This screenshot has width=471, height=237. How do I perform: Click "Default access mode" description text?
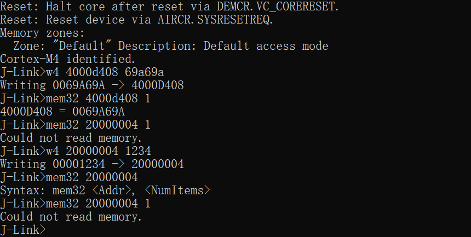[266, 46]
